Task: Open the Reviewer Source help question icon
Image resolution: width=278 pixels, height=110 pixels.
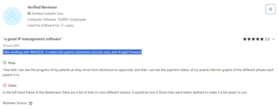Action: [x=30, y=103]
